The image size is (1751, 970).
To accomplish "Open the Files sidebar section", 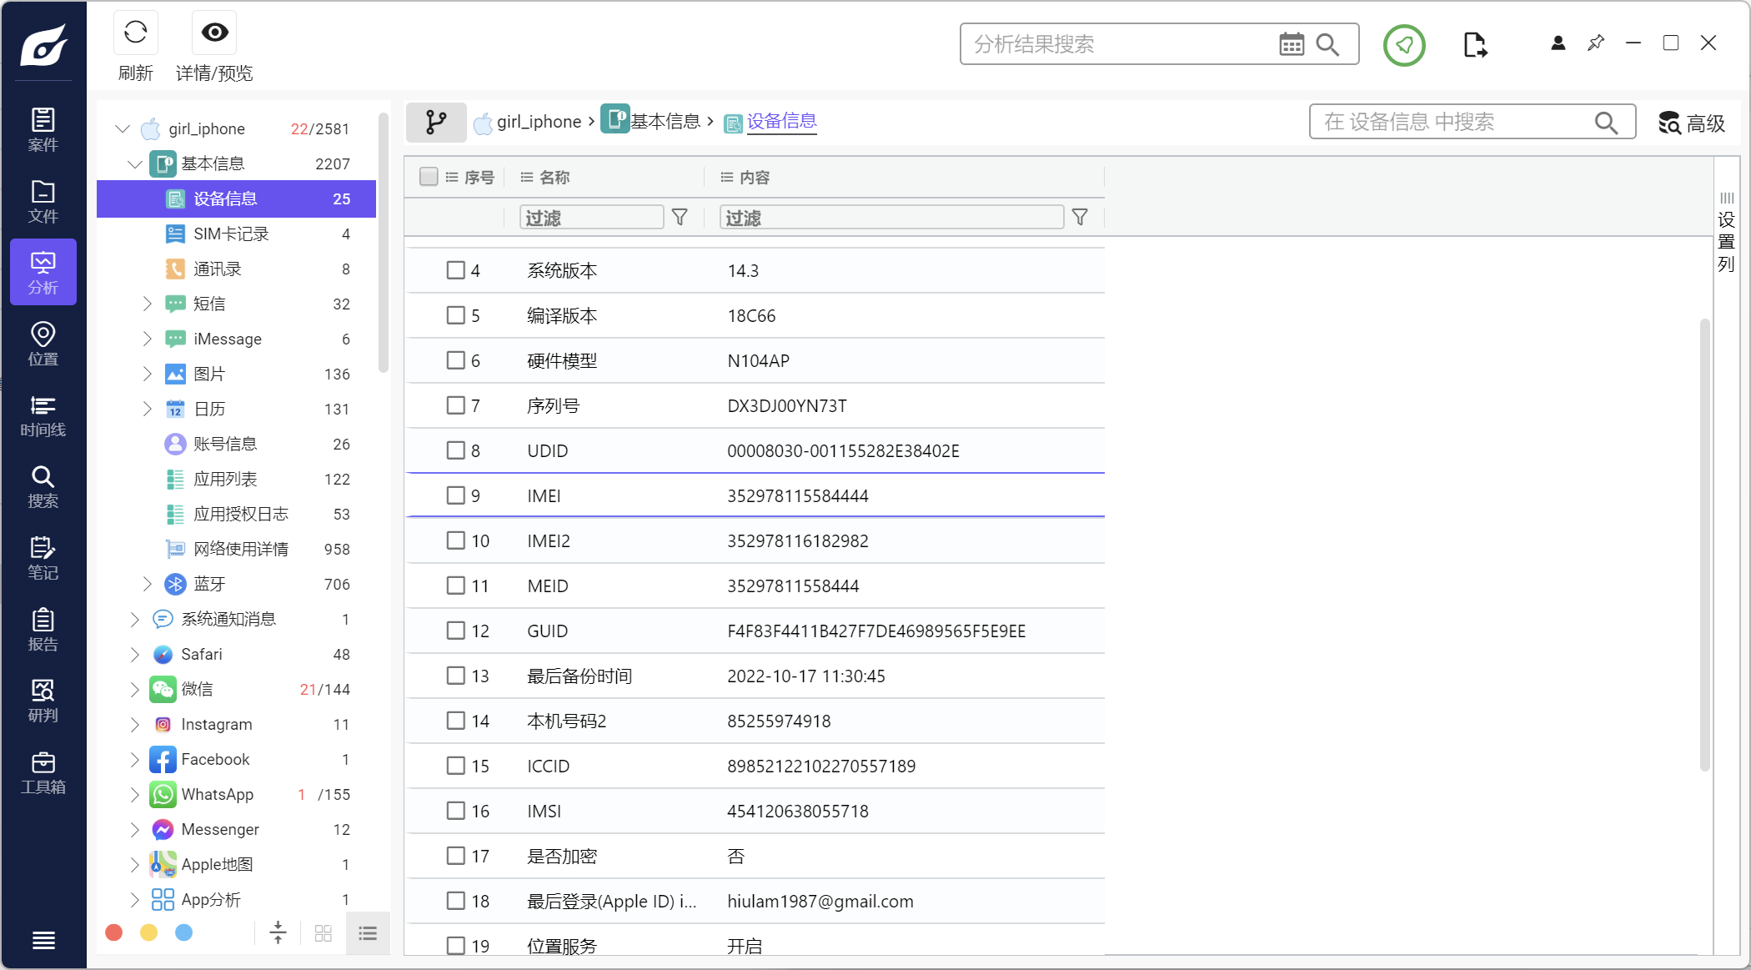I will [43, 202].
